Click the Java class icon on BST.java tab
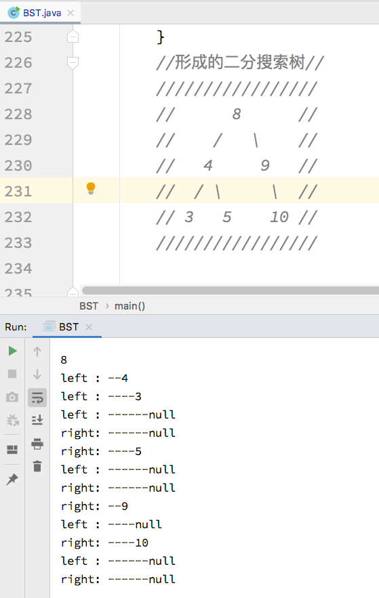 coord(14,13)
